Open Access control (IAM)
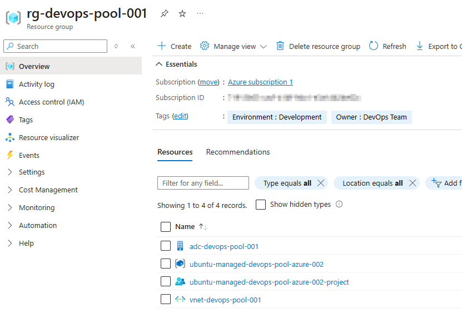This screenshot has width=462, height=323. [51, 102]
